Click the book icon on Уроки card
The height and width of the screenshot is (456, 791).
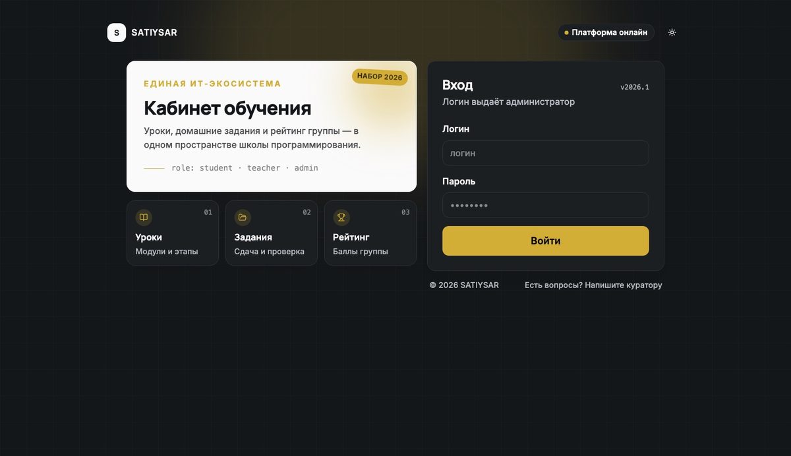point(144,217)
